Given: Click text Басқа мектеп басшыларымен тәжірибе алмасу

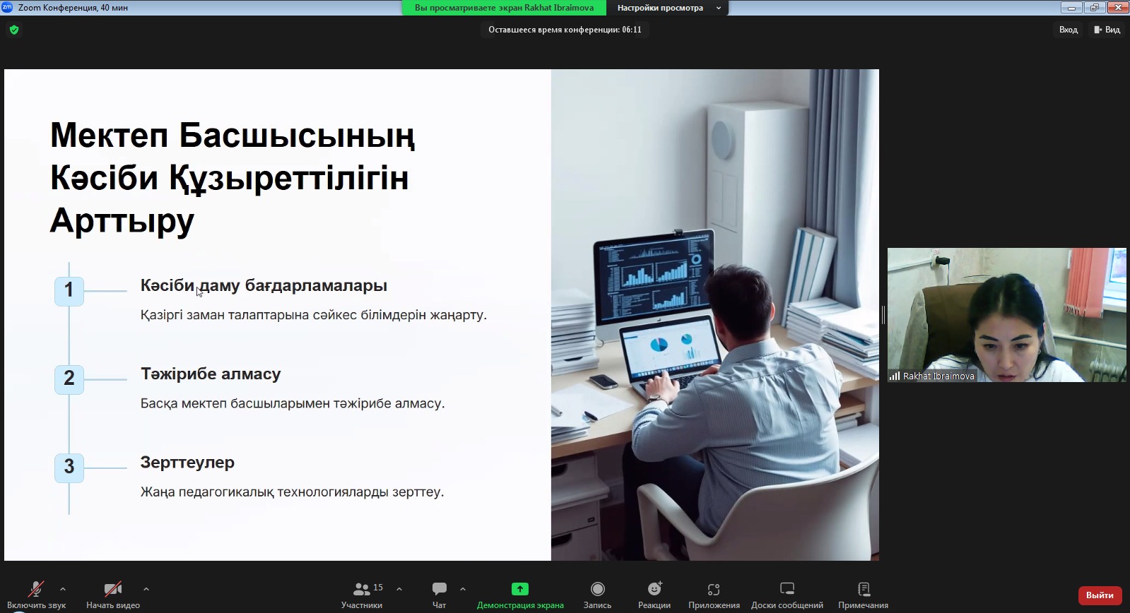Looking at the screenshot, I should 293,403.
